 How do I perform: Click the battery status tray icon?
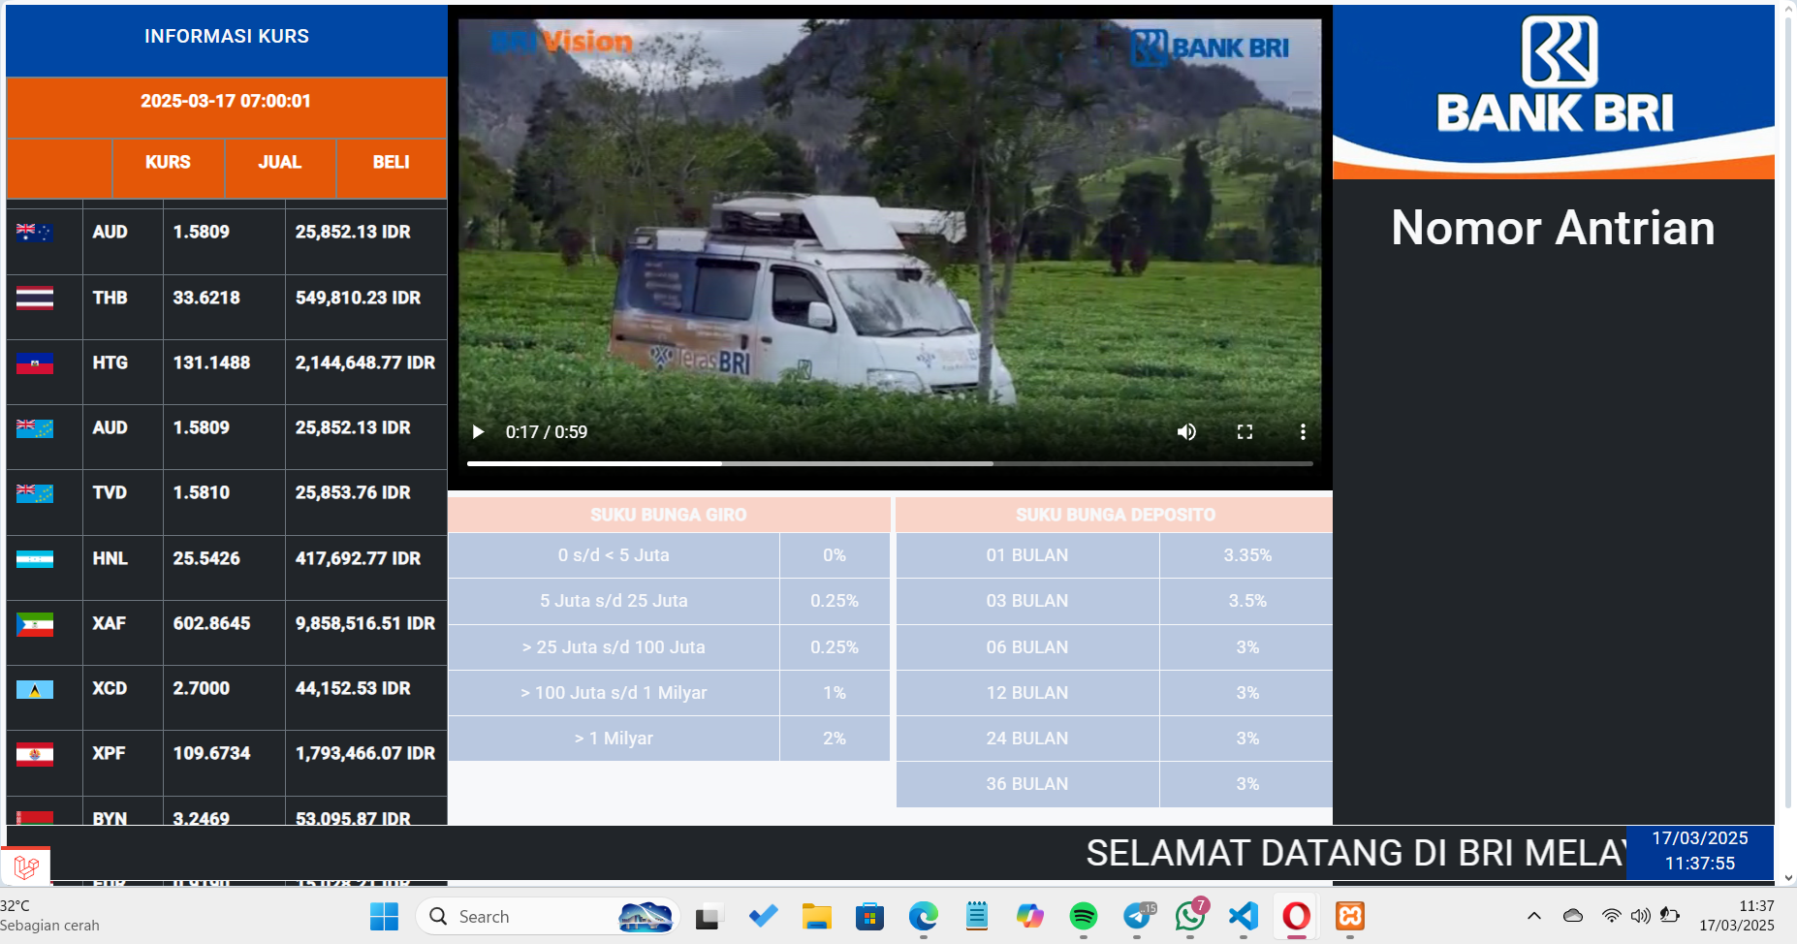[x=1669, y=916]
